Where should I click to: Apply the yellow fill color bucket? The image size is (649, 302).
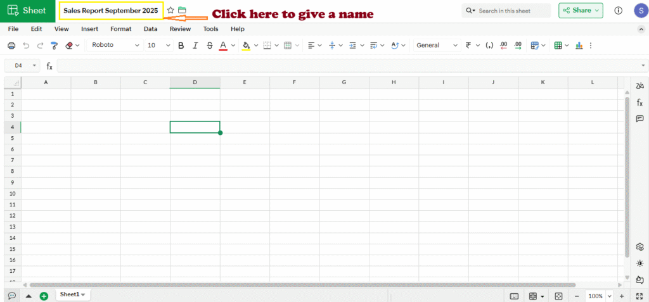(247, 46)
